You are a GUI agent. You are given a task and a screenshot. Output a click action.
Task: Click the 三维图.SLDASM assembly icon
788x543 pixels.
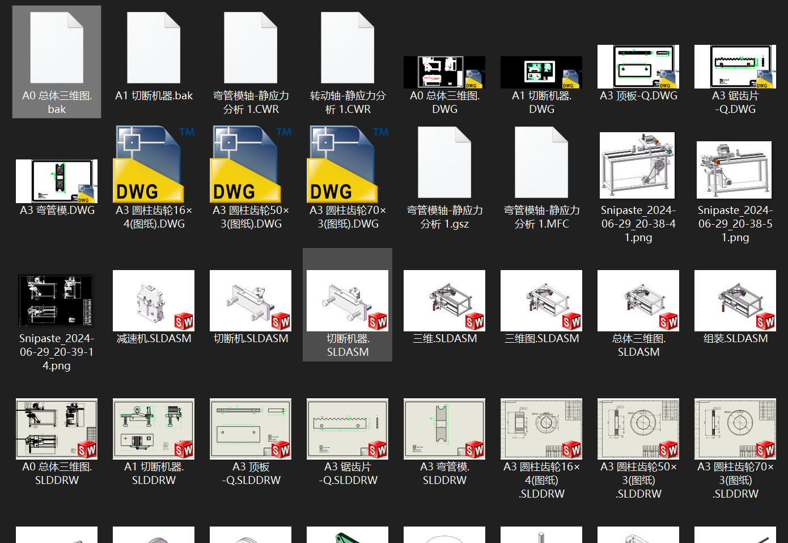(541, 301)
